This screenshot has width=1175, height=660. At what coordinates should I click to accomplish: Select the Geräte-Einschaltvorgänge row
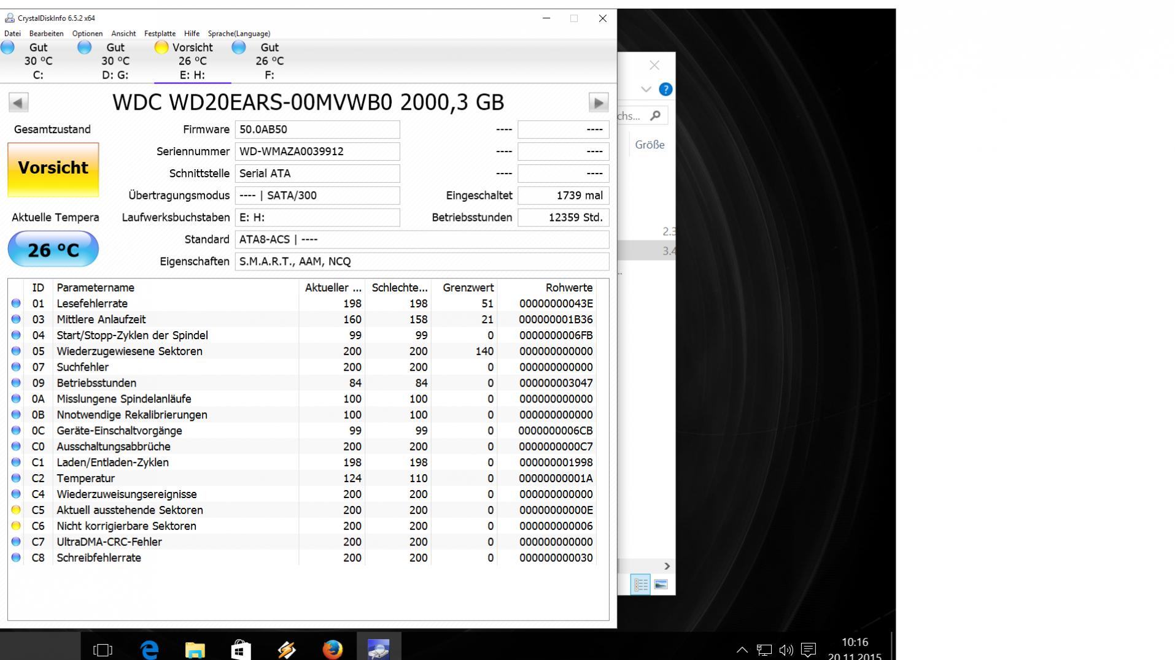pos(302,431)
